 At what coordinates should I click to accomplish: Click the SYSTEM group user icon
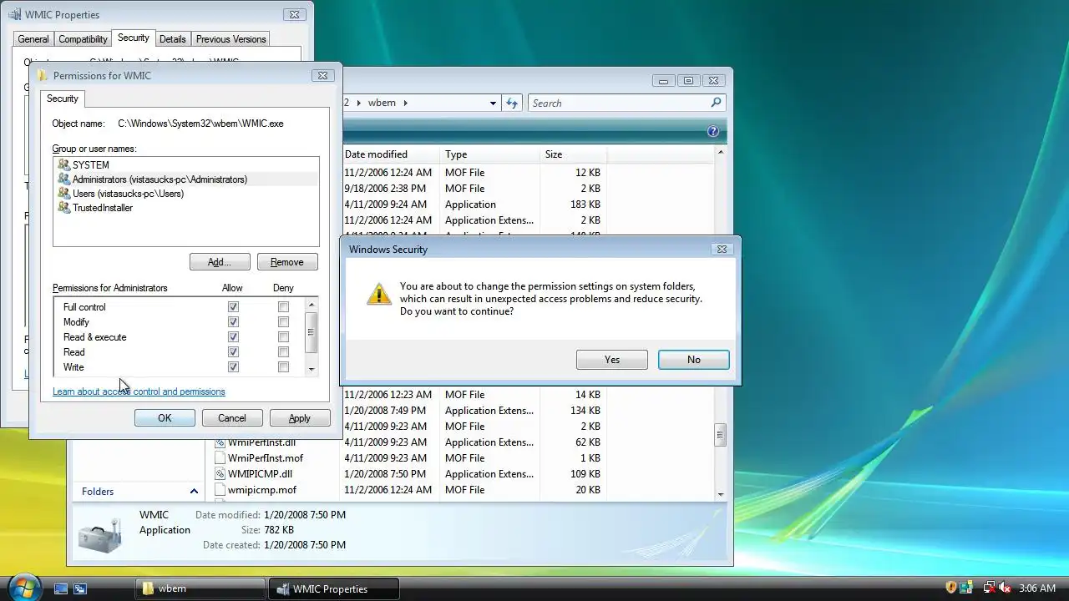63,164
